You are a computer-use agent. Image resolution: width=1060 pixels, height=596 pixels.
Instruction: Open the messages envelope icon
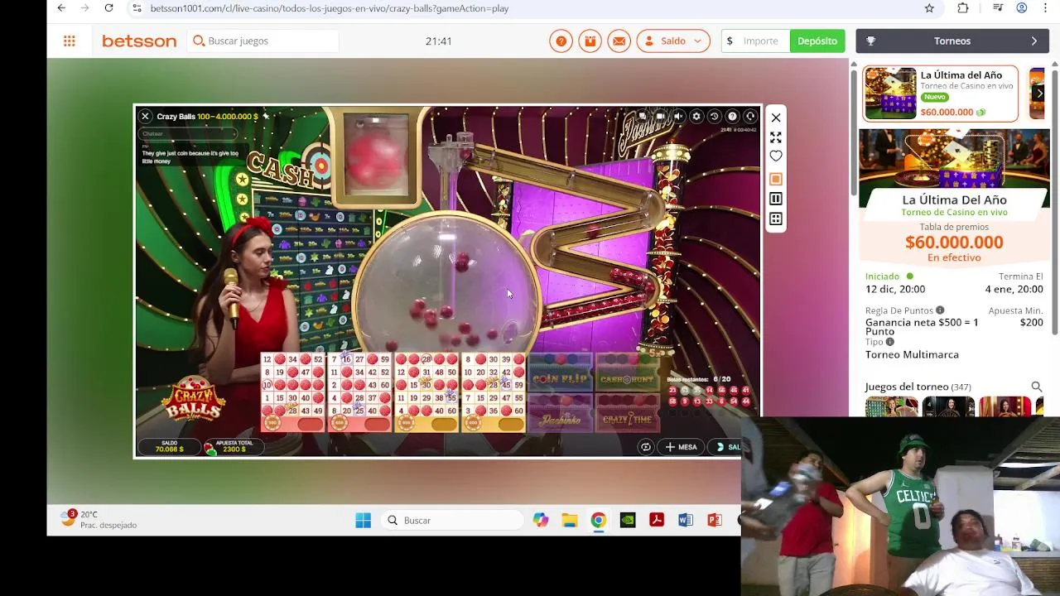coord(619,41)
